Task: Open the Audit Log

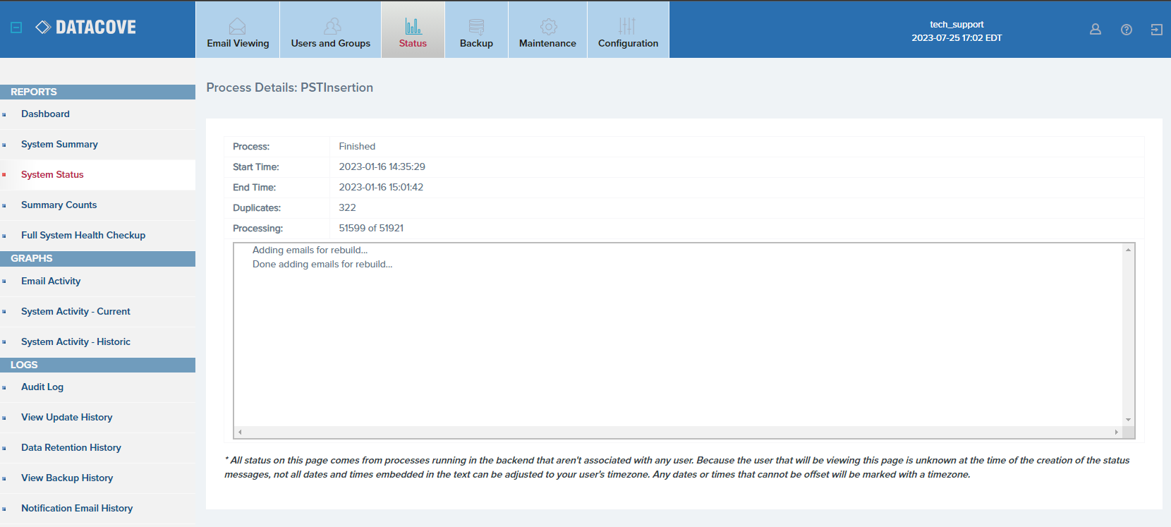Action: pos(42,387)
